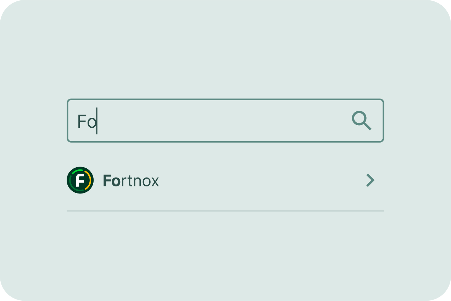Place cursor after typed text "Fo"

click(x=97, y=121)
